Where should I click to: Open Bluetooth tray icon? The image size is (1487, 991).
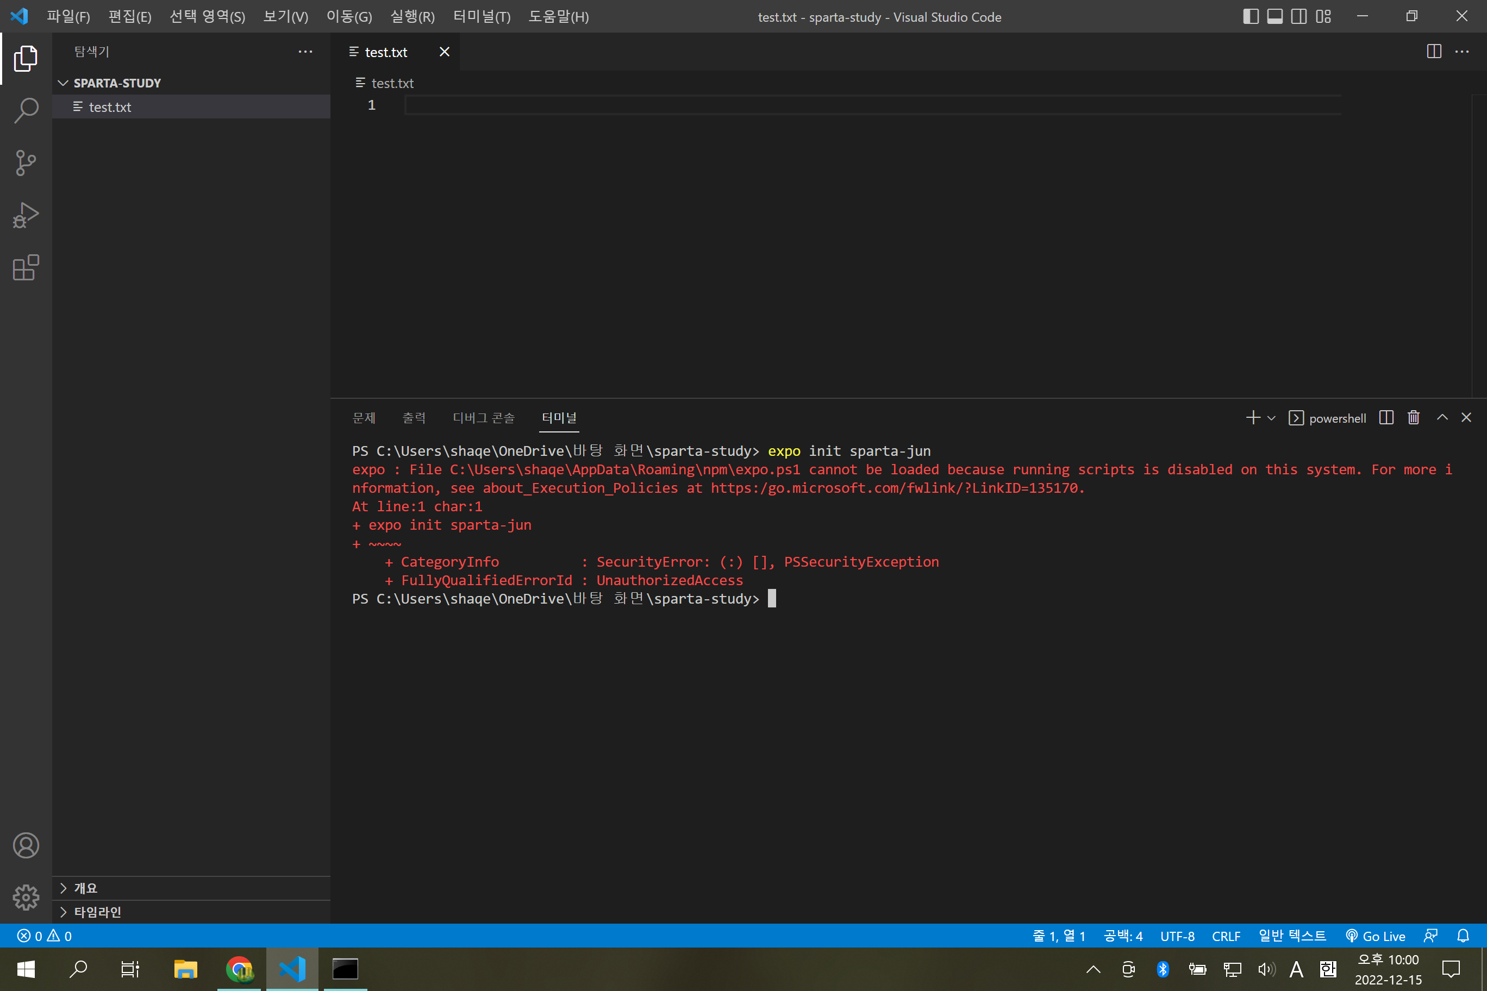1163,969
